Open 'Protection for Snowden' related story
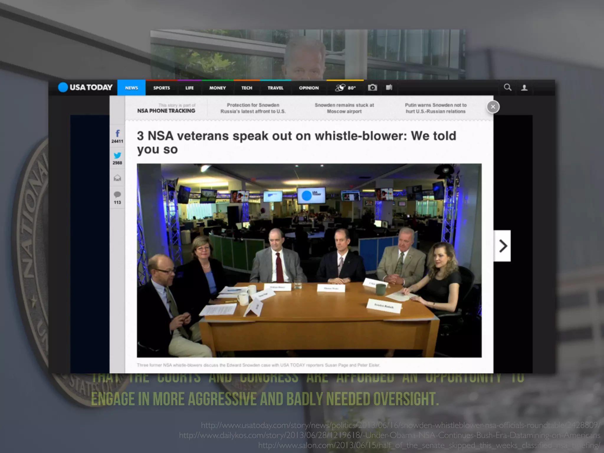 253,108
